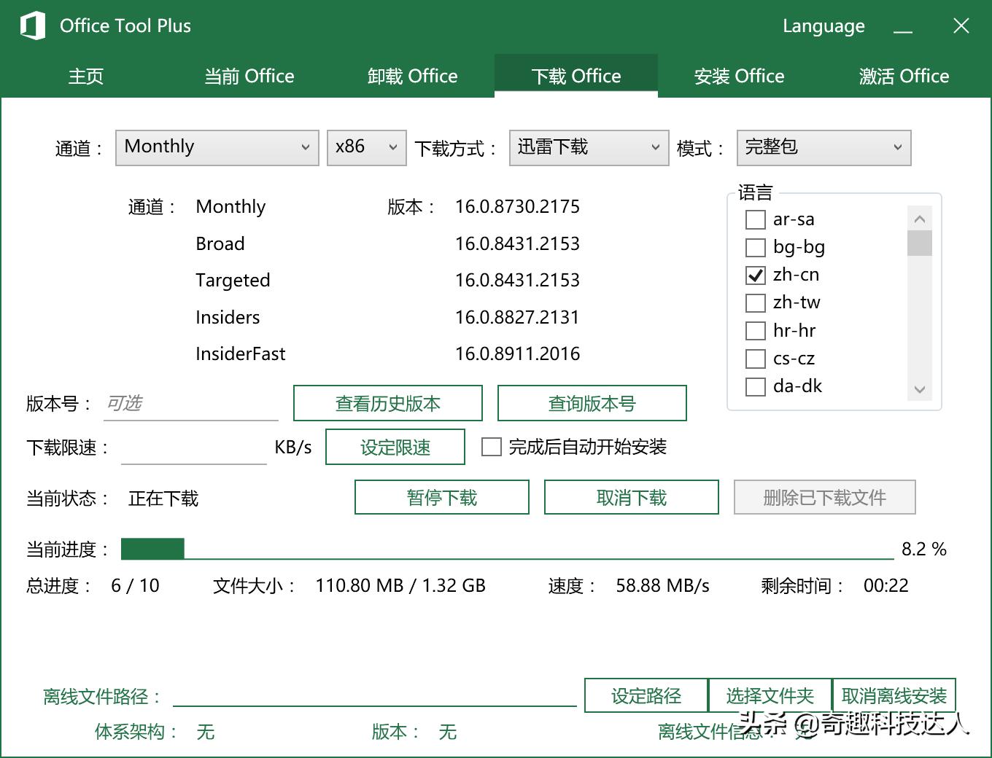Image resolution: width=992 pixels, height=758 pixels.
Task: Enable the ar-sa language option
Action: 755,219
